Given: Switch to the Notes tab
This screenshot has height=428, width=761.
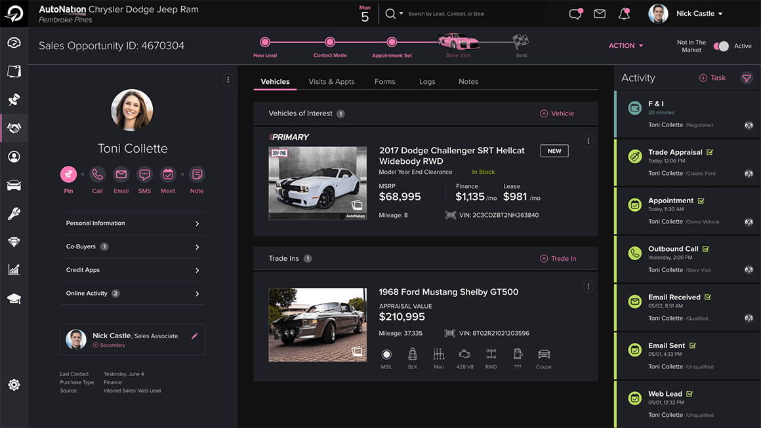Looking at the screenshot, I should click(x=468, y=81).
